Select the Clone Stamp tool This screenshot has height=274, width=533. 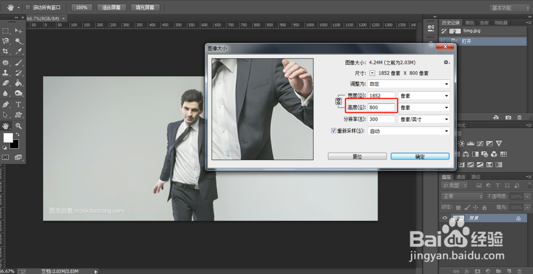pyautogui.click(x=5, y=72)
